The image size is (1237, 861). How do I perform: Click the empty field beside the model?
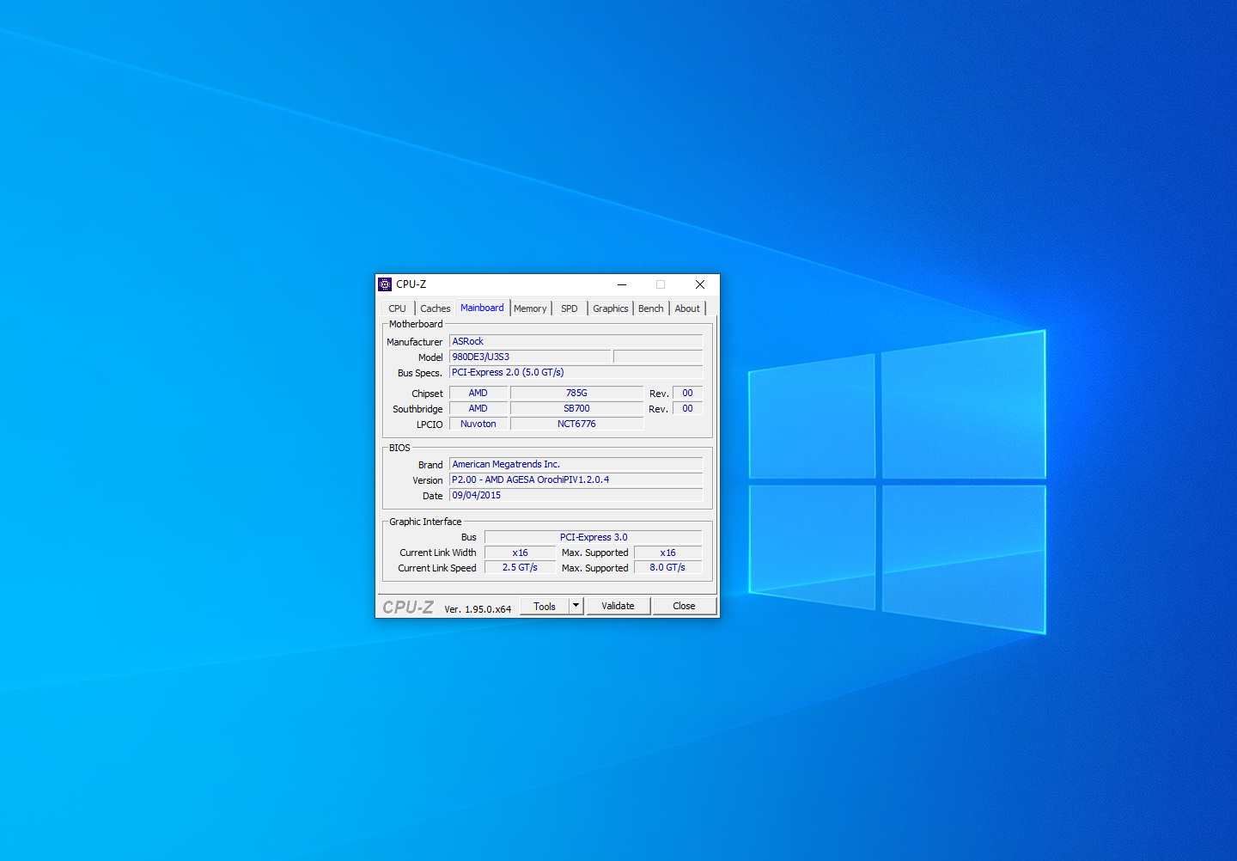point(658,357)
